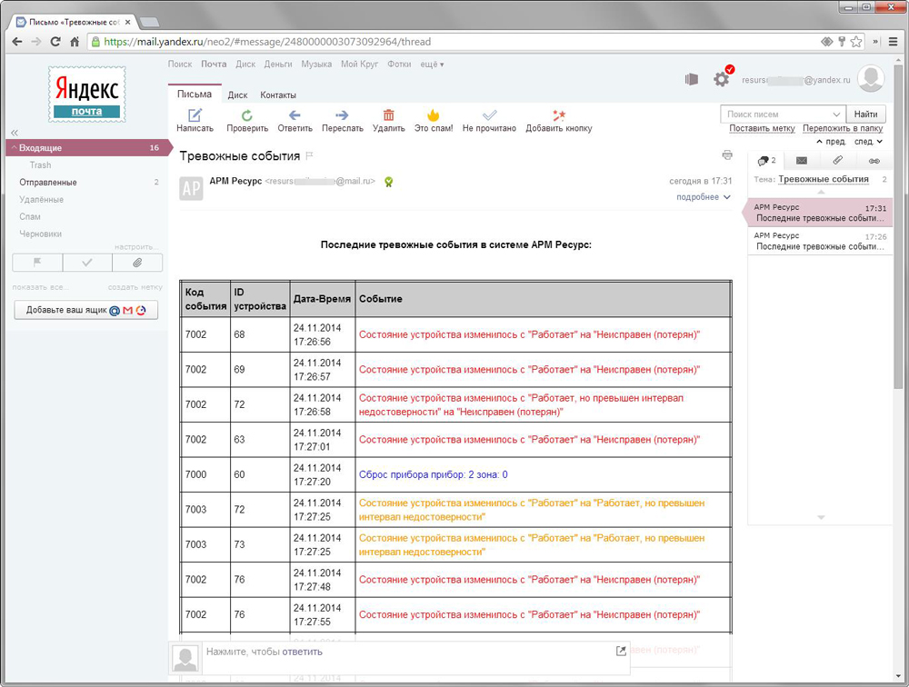Click the Найти search button

pyautogui.click(x=866, y=114)
